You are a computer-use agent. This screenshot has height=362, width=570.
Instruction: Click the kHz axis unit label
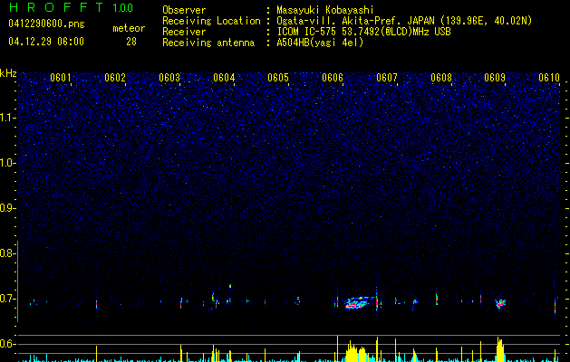pyautogui.click(x=8, y=73)
